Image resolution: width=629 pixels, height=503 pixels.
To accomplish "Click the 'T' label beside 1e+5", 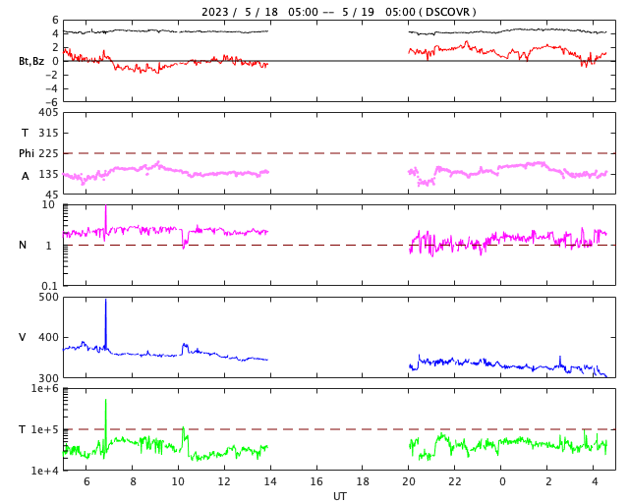I will click(22, 429).
